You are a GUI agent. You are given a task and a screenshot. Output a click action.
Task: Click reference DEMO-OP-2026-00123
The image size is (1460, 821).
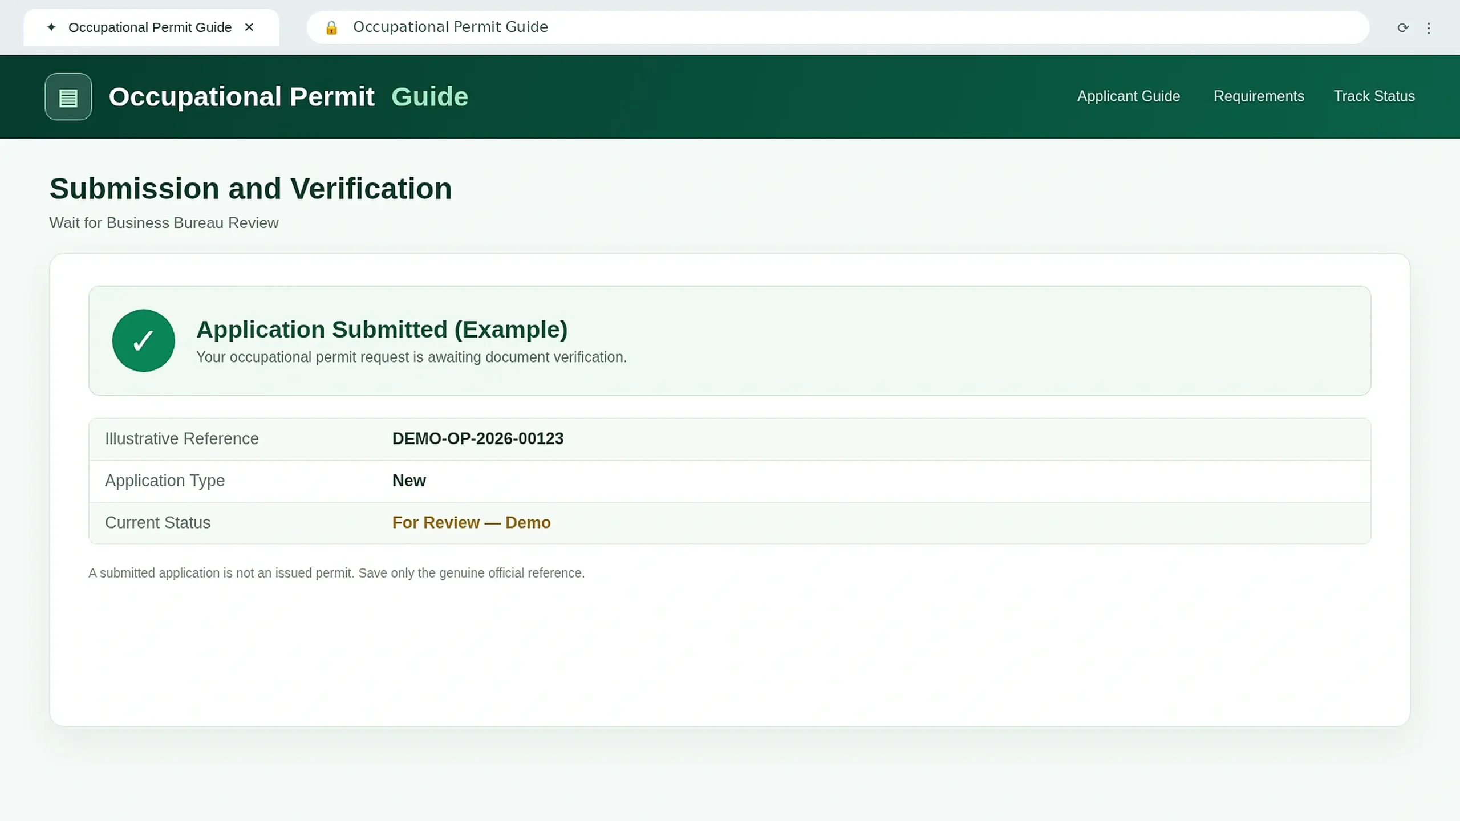point(478,438)
